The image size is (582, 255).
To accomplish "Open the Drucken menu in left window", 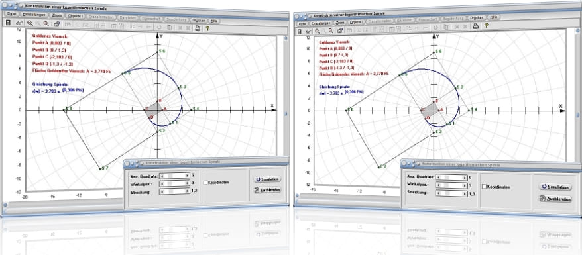I will pos(199,20).
